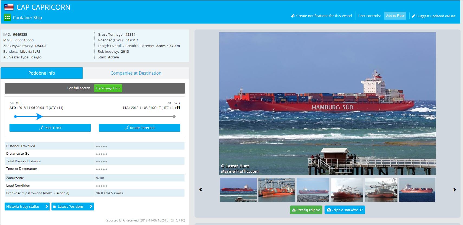Switch to Companies at Destination tab
The image size is (463, 225).
(136, 73)
